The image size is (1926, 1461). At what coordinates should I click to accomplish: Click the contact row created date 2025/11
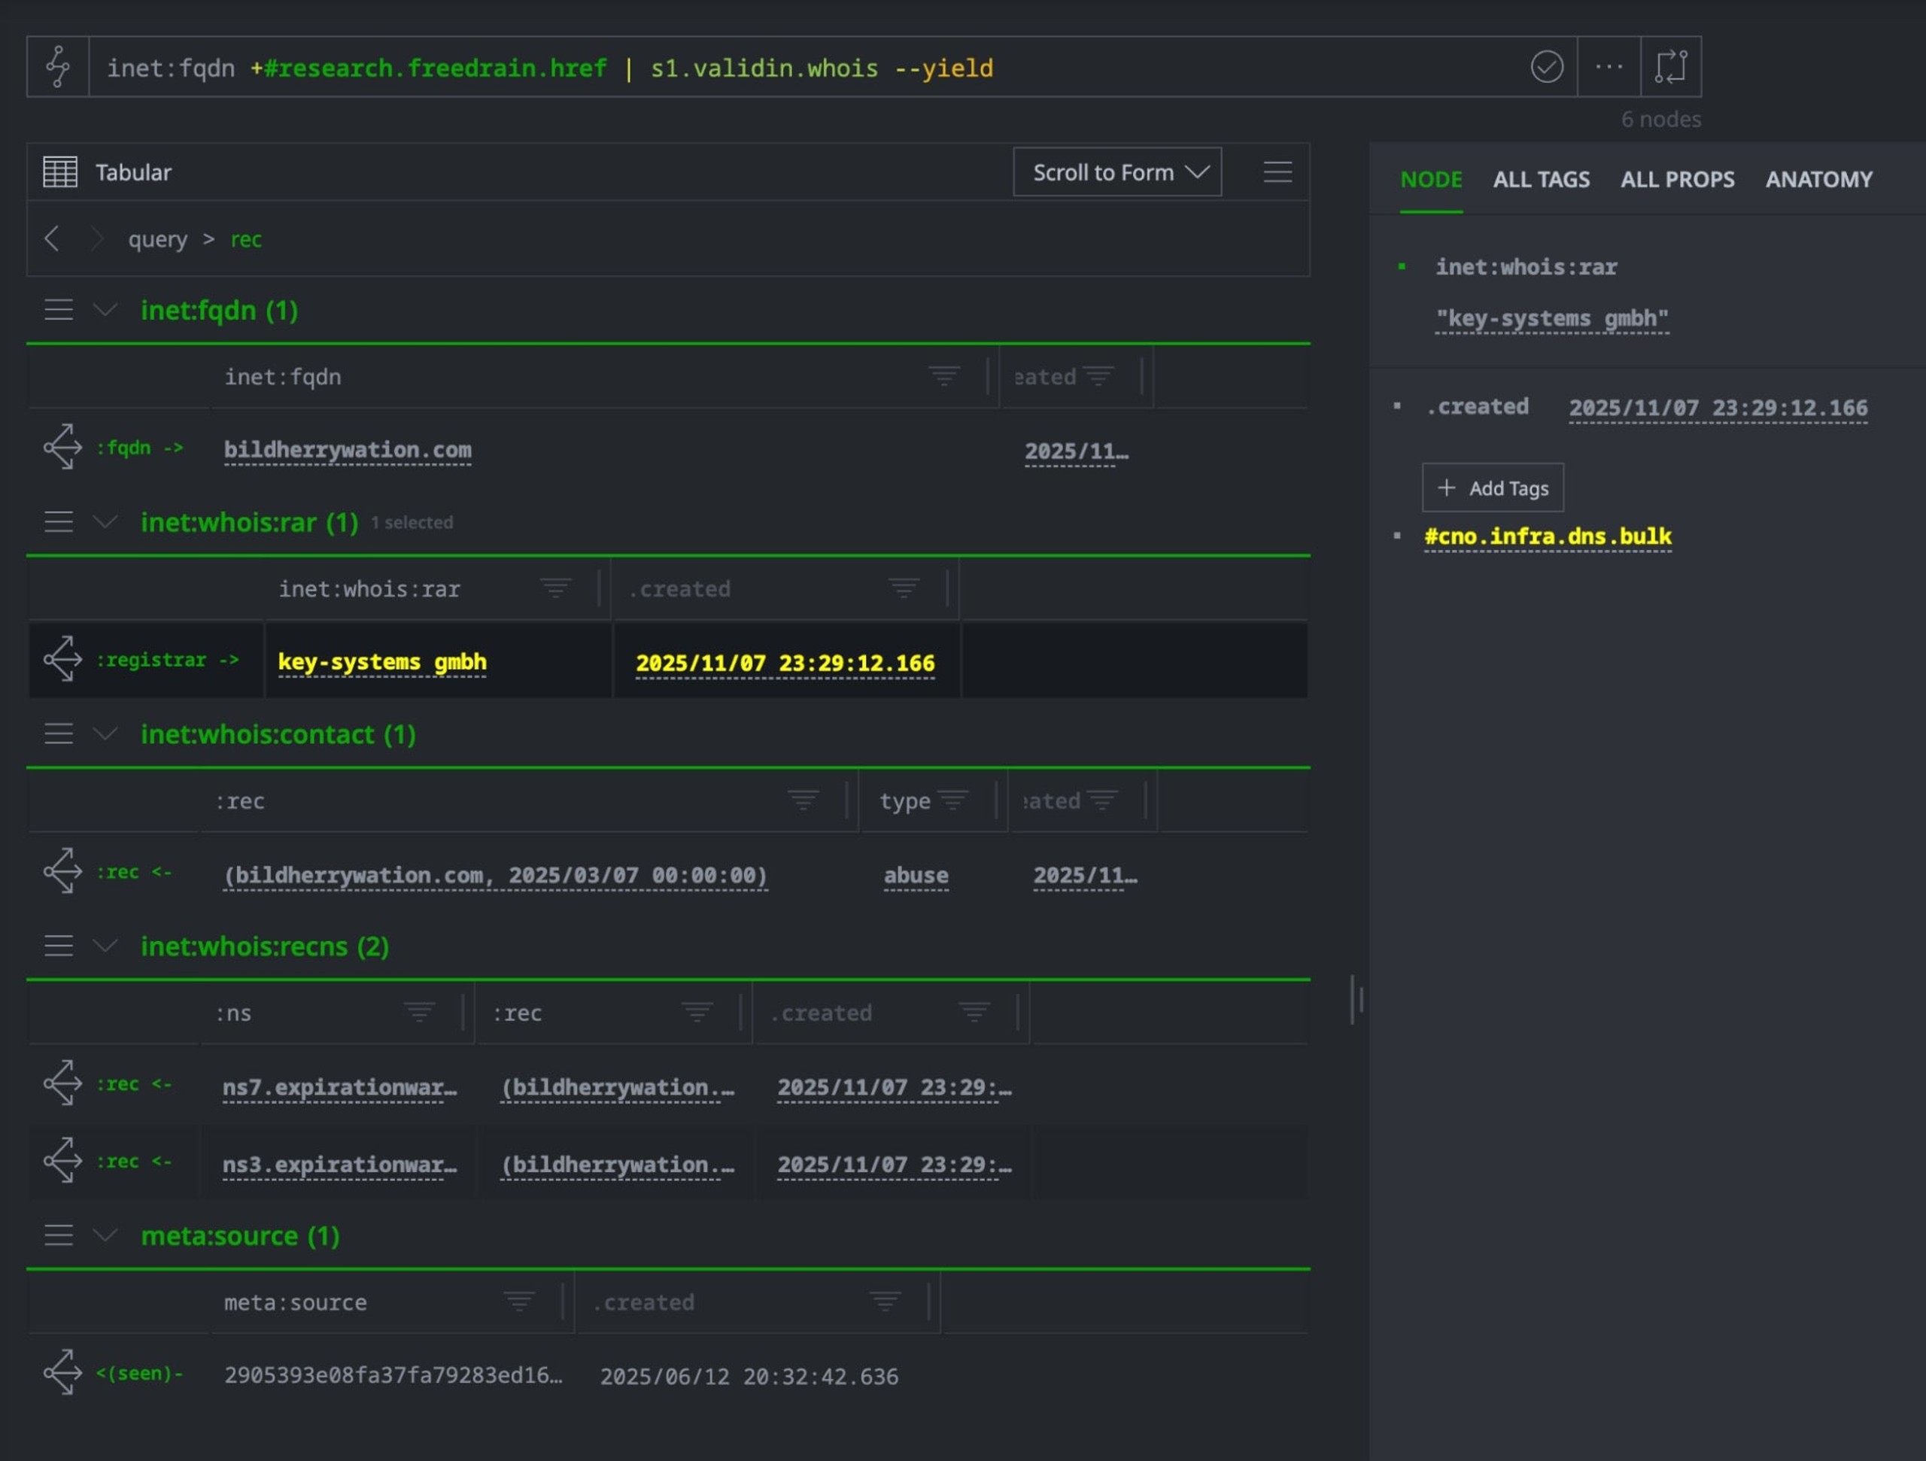[1085, 875]
